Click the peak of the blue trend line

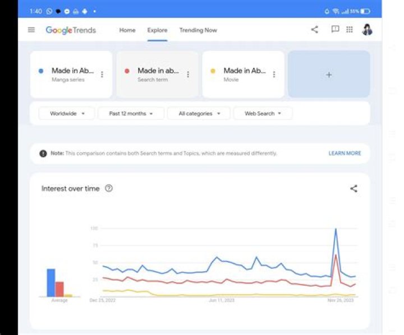(336, 229)
